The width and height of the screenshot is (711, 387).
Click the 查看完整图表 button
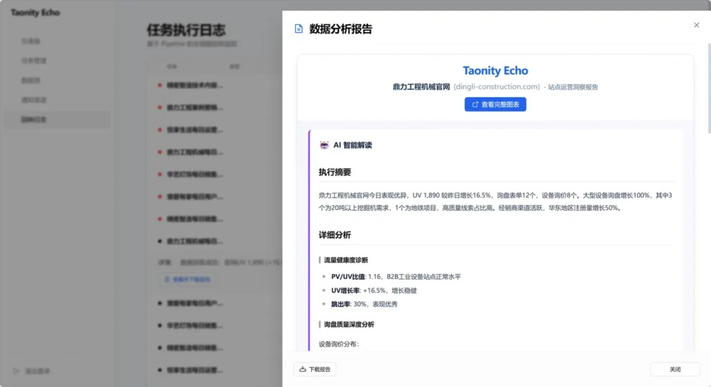click(x=495, y=104)
